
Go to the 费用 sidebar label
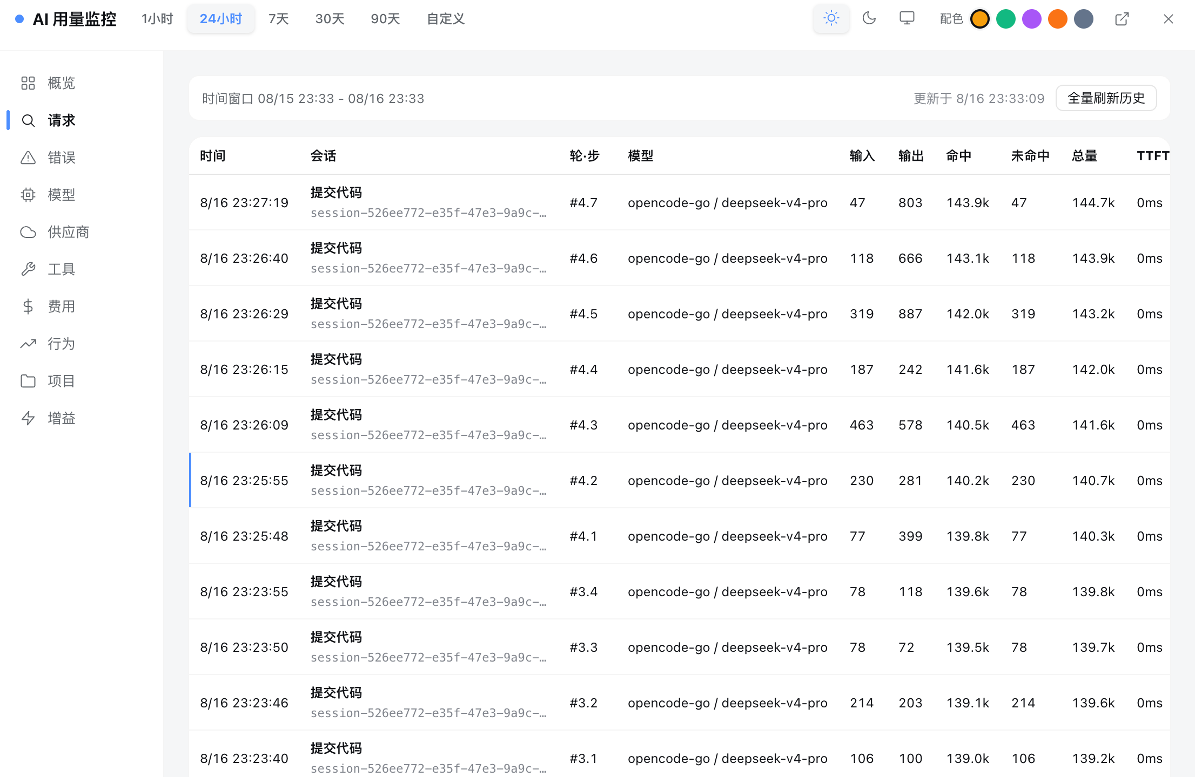point(62,306)
